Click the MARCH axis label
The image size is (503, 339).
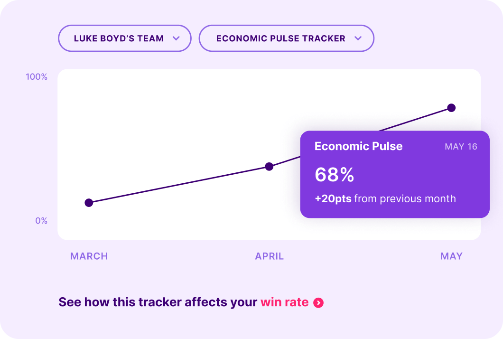[89, 256]
